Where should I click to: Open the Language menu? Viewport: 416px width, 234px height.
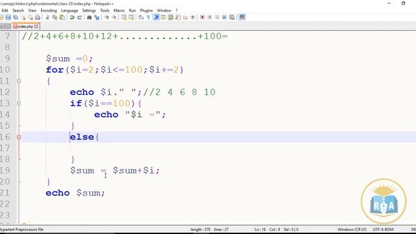70,10
